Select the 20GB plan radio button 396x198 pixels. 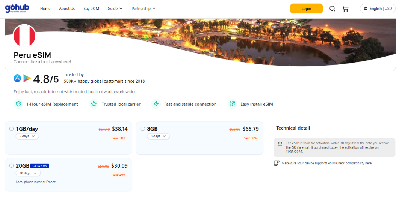click(11, 165)
